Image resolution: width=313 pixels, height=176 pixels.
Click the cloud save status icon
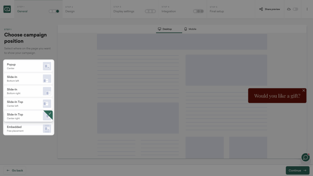[x=289, y=9]
